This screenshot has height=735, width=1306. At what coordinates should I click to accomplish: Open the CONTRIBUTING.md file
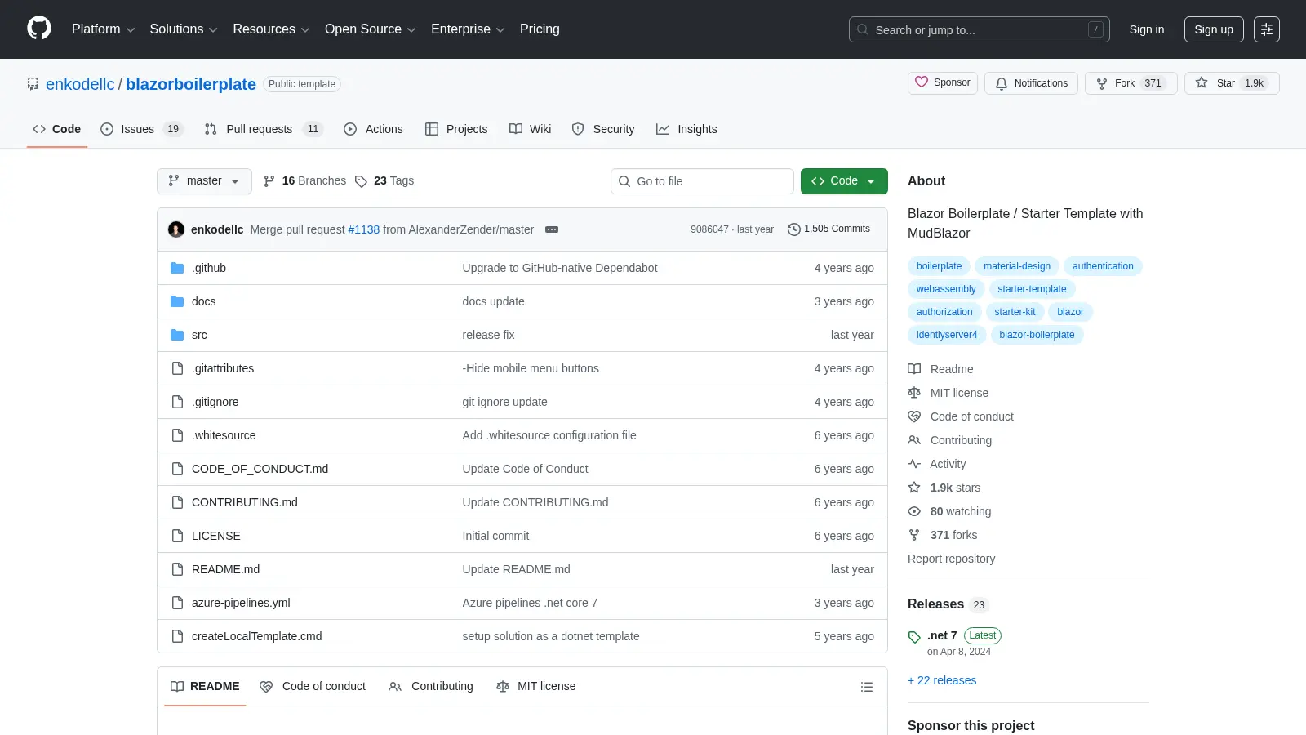[x=245, y=502]
